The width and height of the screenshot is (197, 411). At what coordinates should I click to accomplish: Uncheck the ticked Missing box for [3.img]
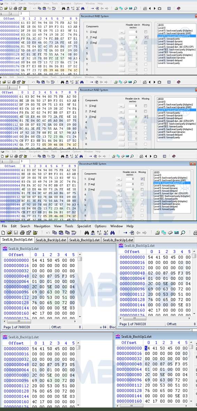(x=145, y=116)
